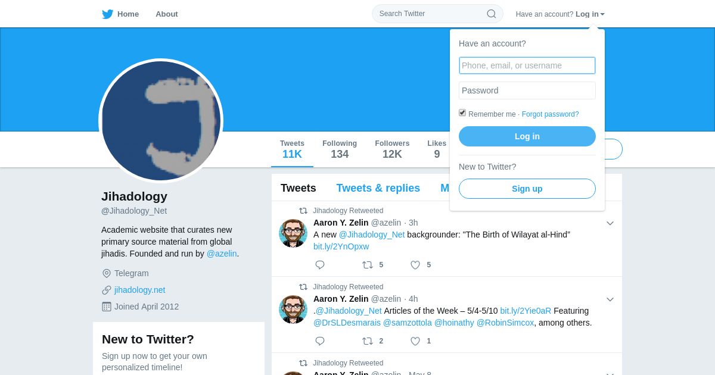
Task: Expand the Log in dropdown caret
Action: click(602, 14)
